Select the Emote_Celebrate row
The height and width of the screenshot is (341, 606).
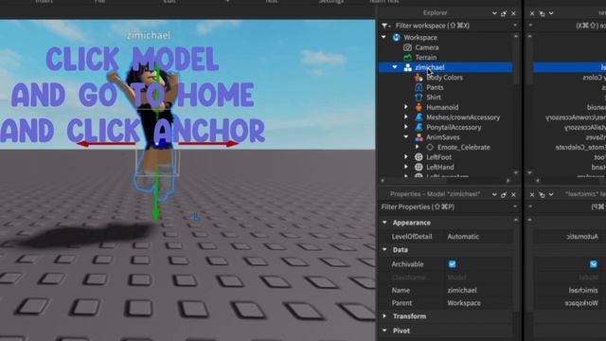pos(446,148)
